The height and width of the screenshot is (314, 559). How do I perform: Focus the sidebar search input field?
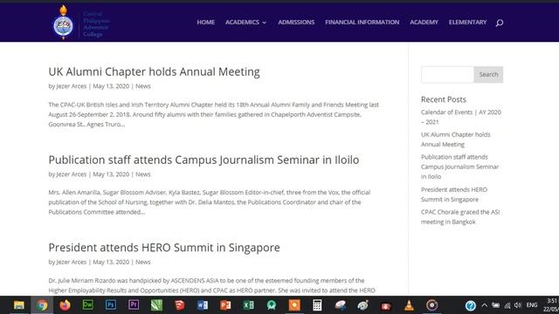pos(447,74)
